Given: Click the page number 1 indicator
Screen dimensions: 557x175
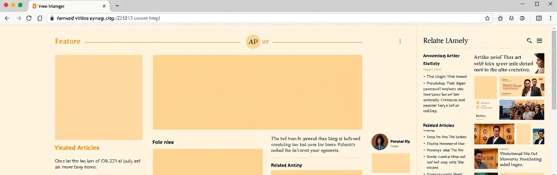Looking at the screenshot, I should 400,41.
